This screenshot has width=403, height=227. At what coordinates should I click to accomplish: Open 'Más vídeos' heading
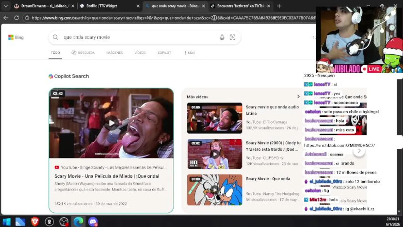pyautogui.click(x=197, y=97)
